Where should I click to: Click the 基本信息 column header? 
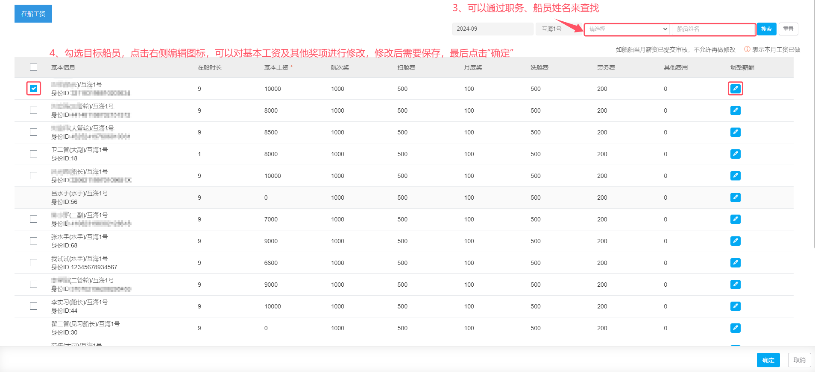pyautogui.click(x=63, y=67)
